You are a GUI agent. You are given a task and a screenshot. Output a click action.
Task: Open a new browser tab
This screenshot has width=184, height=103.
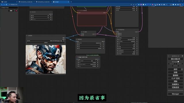point(71,2)
